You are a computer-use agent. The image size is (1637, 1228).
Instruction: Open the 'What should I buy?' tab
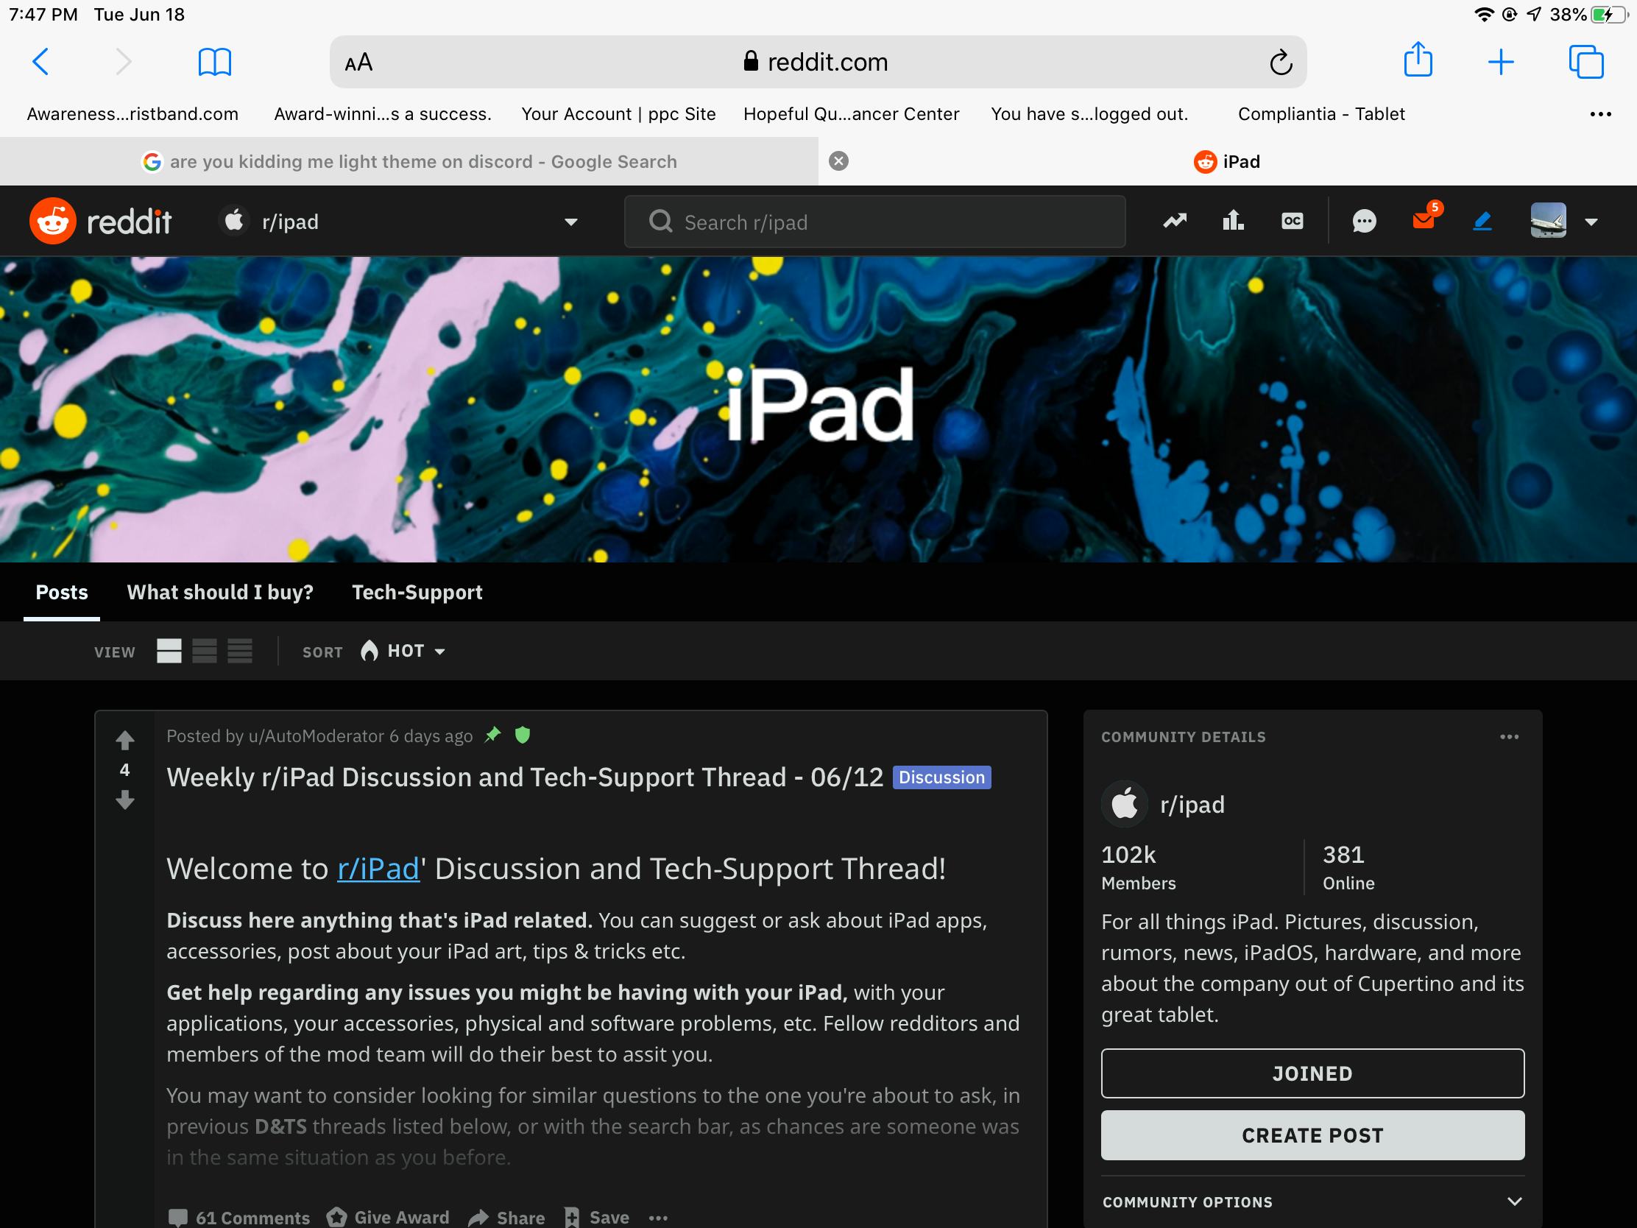220,592
